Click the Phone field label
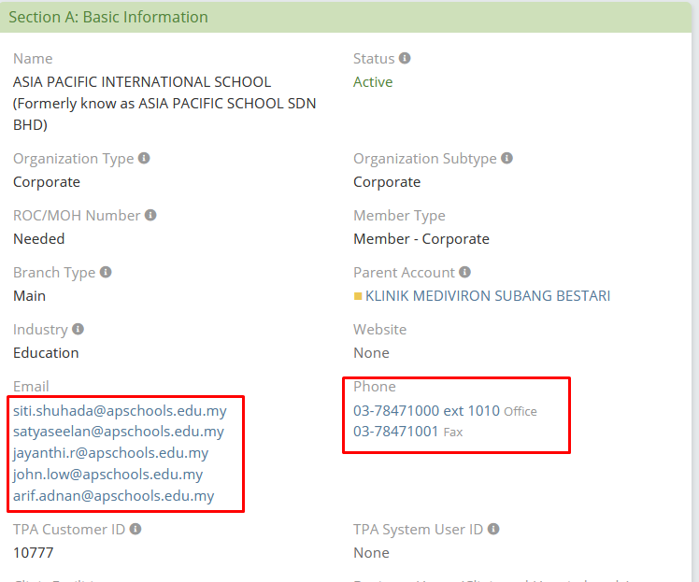 (x=375, y=386)
